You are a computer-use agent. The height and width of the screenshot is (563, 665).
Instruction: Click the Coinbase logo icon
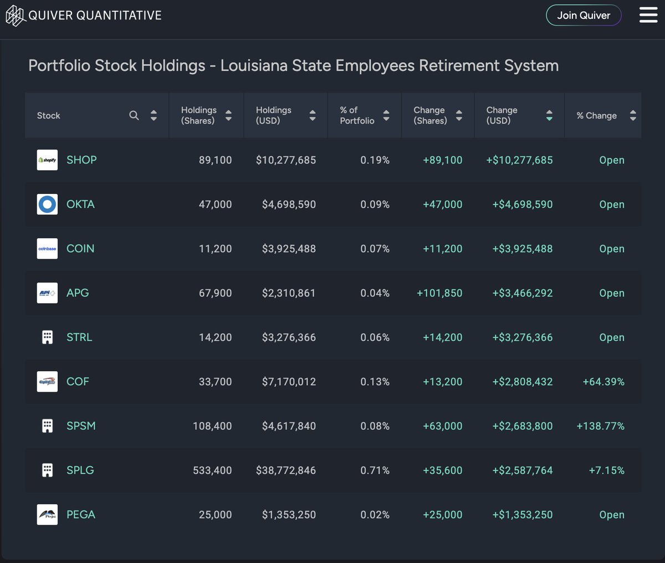47,249
